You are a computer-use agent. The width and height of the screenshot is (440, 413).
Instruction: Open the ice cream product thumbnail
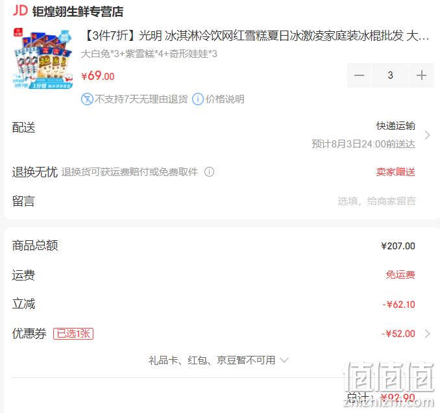click(43, 58)
